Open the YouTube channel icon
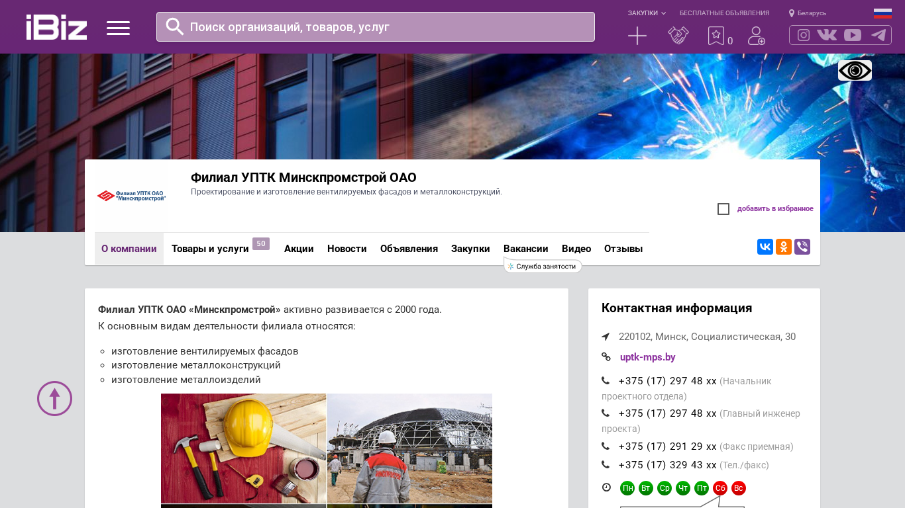Screen dimensions: 905x508 (x=853, y=35)
